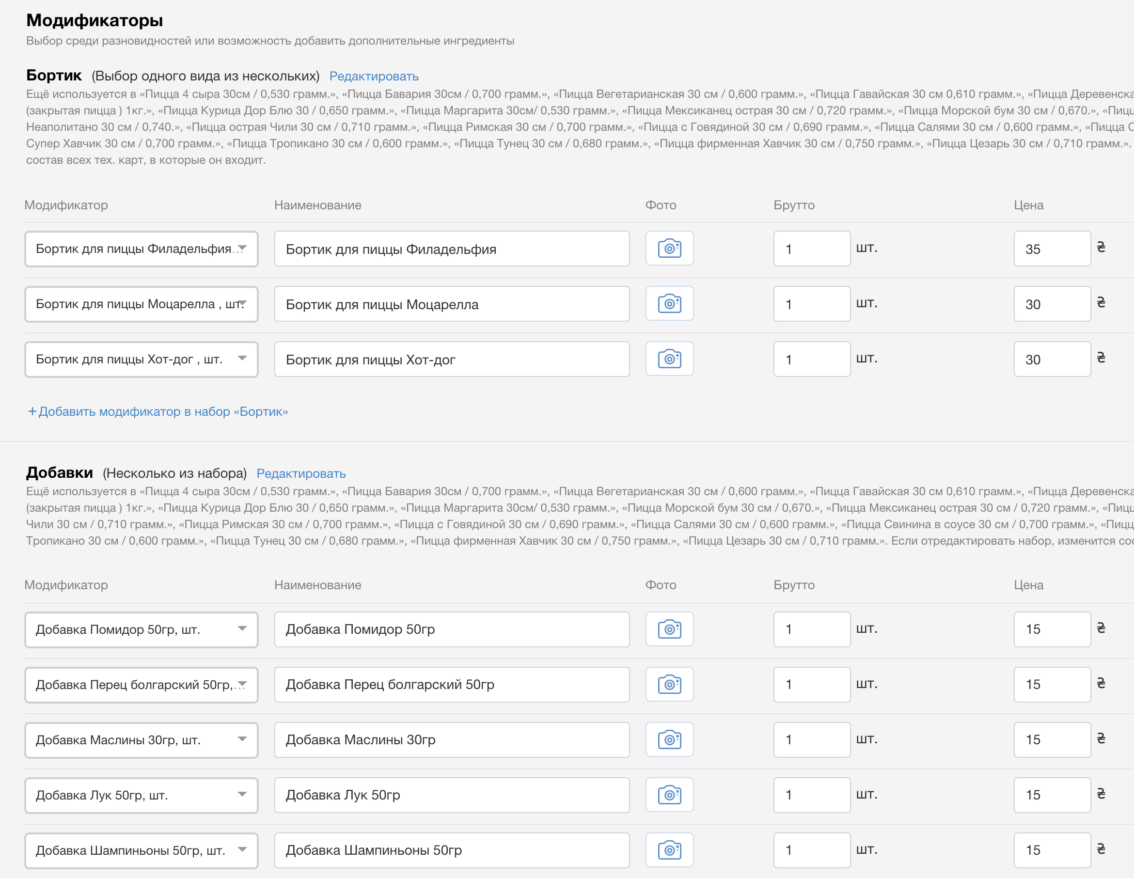The image size is (1134, 878).
Task: Focus name field Бортик для пиццы Моцарелла
Action: coord(452,304)
